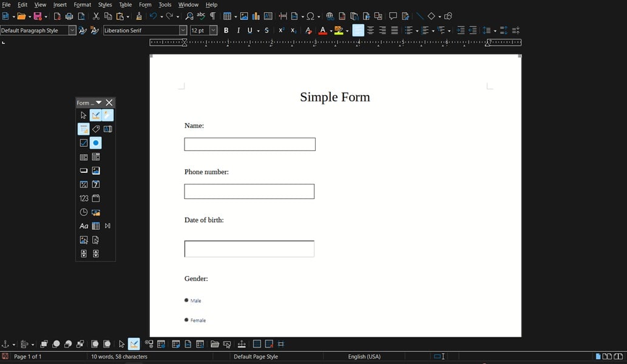Screen dimensions: 627x364
Task: Open the Tools menu
Action: [164, 5]
